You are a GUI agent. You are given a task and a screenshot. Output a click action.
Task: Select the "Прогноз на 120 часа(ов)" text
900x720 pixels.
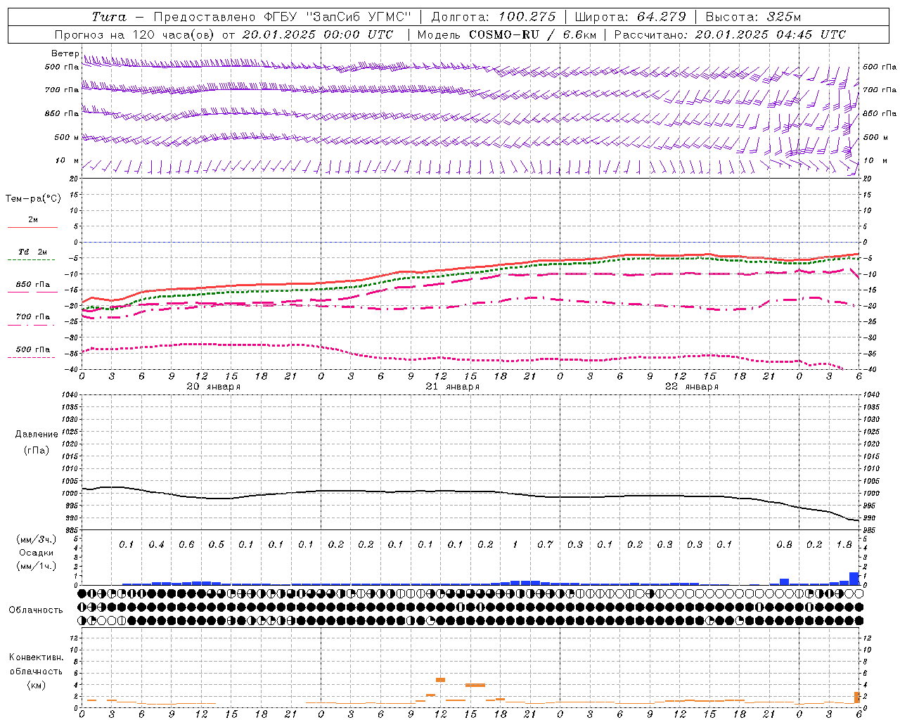click(135, 34)
